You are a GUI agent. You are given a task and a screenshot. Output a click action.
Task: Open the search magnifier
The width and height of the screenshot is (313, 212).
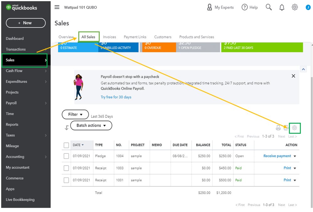[x=269, y=7]
